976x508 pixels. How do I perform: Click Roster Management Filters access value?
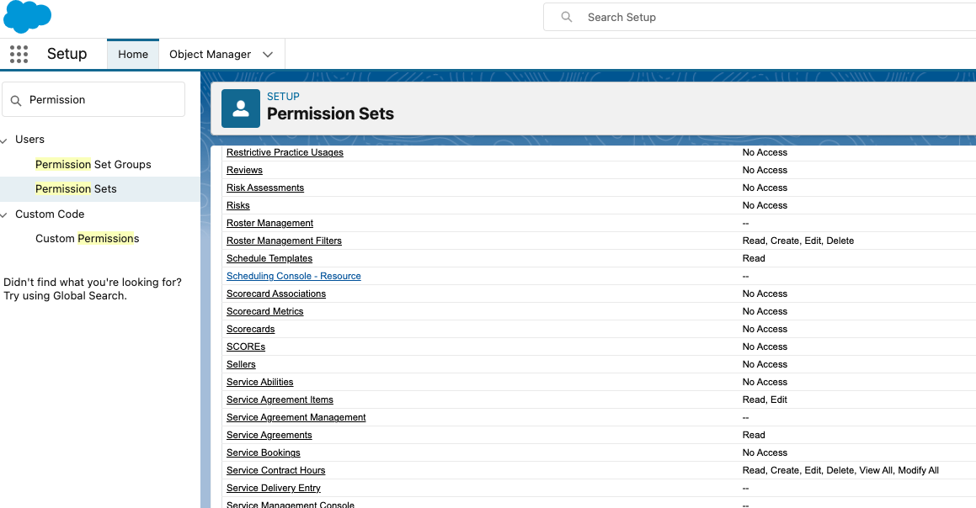point(798,241)
